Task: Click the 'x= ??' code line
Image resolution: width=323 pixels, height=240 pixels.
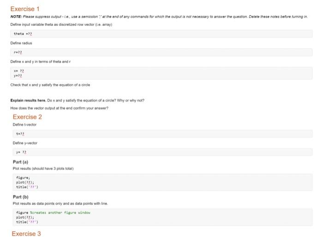Action: click(19, 71)
